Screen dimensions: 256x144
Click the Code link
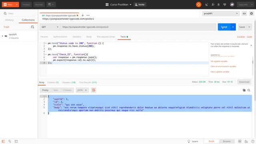(x=249, y=37)
